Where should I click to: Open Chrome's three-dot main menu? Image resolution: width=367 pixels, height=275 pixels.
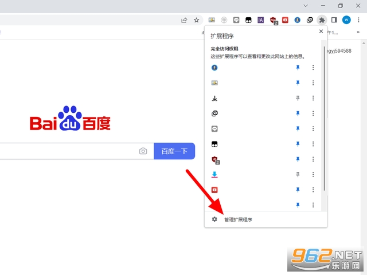[358, 20]
